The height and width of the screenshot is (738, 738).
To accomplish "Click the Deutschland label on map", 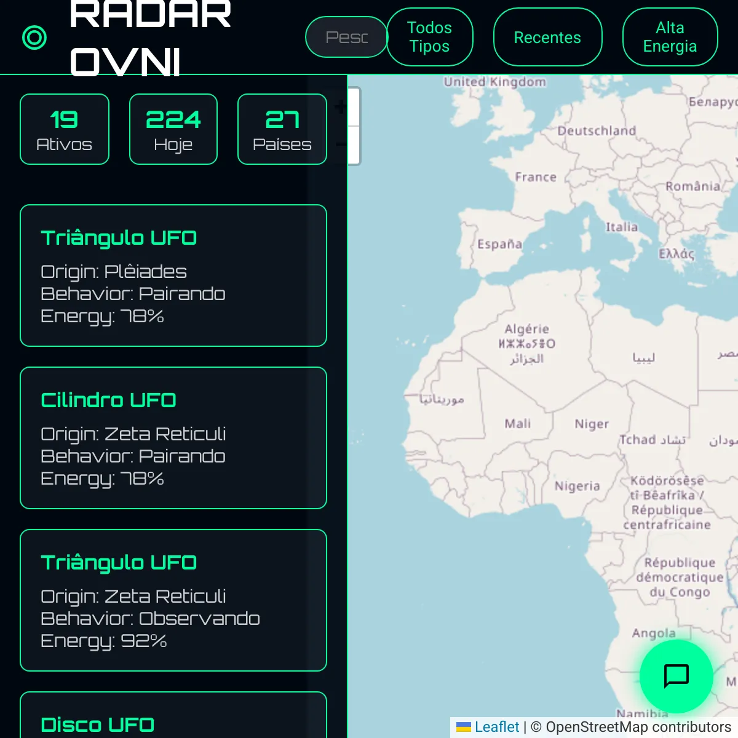I will (597, 130).
